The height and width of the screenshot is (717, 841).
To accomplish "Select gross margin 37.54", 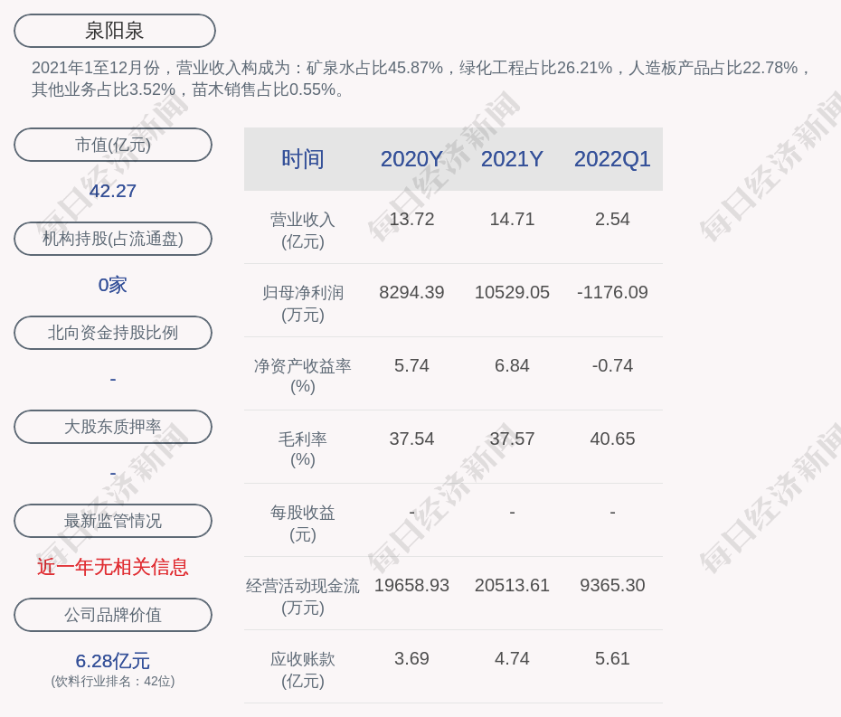I will point(411,439).
